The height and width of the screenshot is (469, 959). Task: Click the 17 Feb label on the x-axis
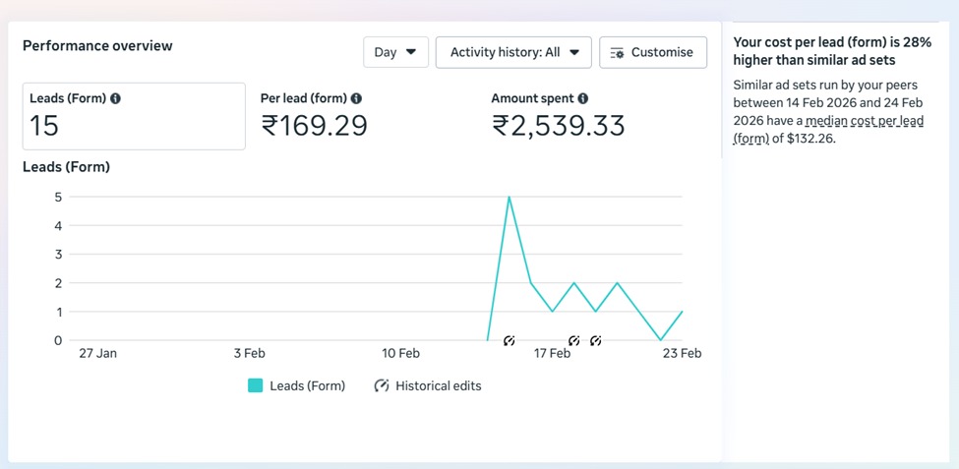click(x=552, y=354)
